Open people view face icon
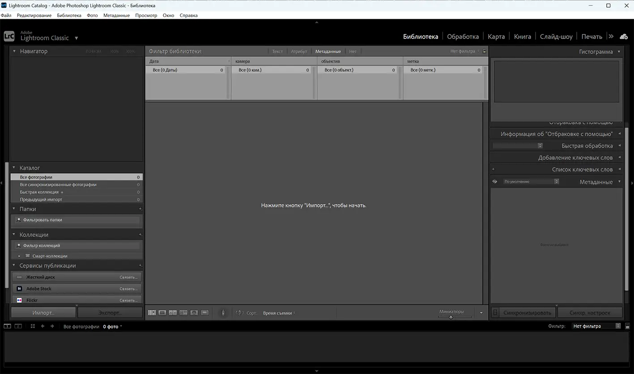This screenshot has width=634, height=374. pyautogui.click(x=194, y=313)
